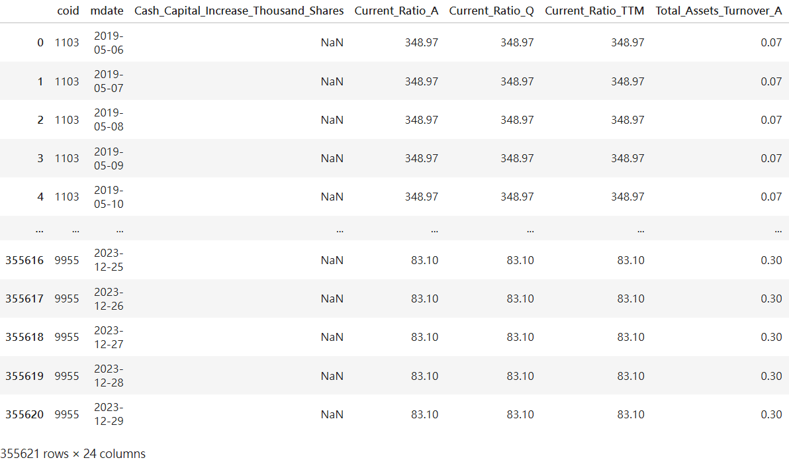Image resolution: width=789 pixels, height=460 pixels.
Task: Select Current_Ratio_A value in row 355617
Action: click(x=424, y=299)
